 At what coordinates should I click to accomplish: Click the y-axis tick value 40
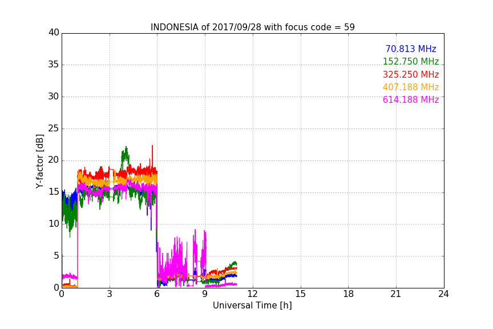[54, 33]
